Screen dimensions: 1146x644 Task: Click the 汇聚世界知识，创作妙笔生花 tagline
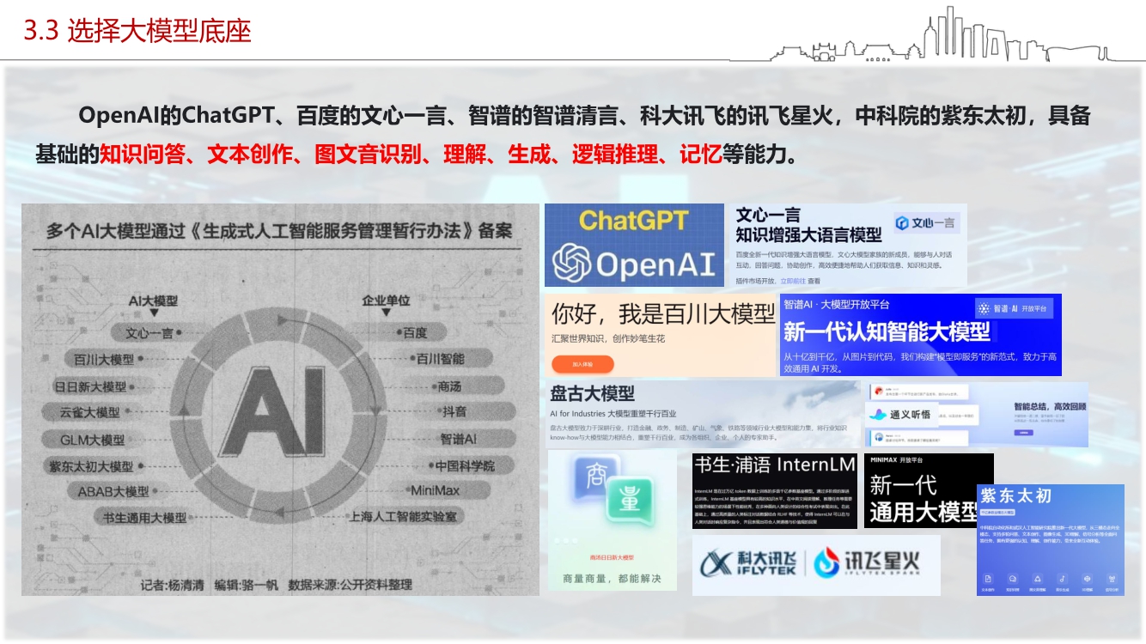click(x=608, y=338)
